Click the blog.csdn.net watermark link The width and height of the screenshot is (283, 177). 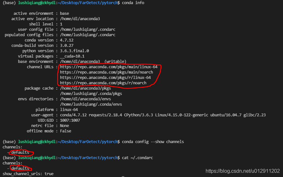pos(243,171)
